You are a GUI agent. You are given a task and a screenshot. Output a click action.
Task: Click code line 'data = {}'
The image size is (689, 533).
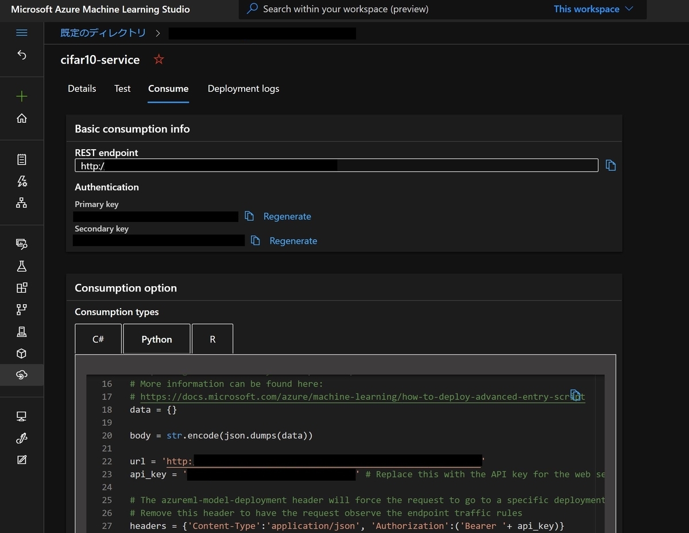coord(153,410)
